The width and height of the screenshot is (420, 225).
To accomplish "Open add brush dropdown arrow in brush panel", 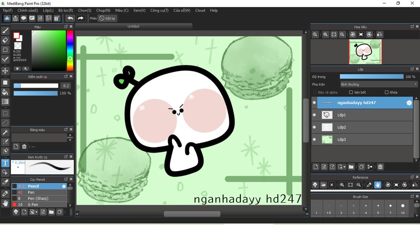I will point(36,212).
